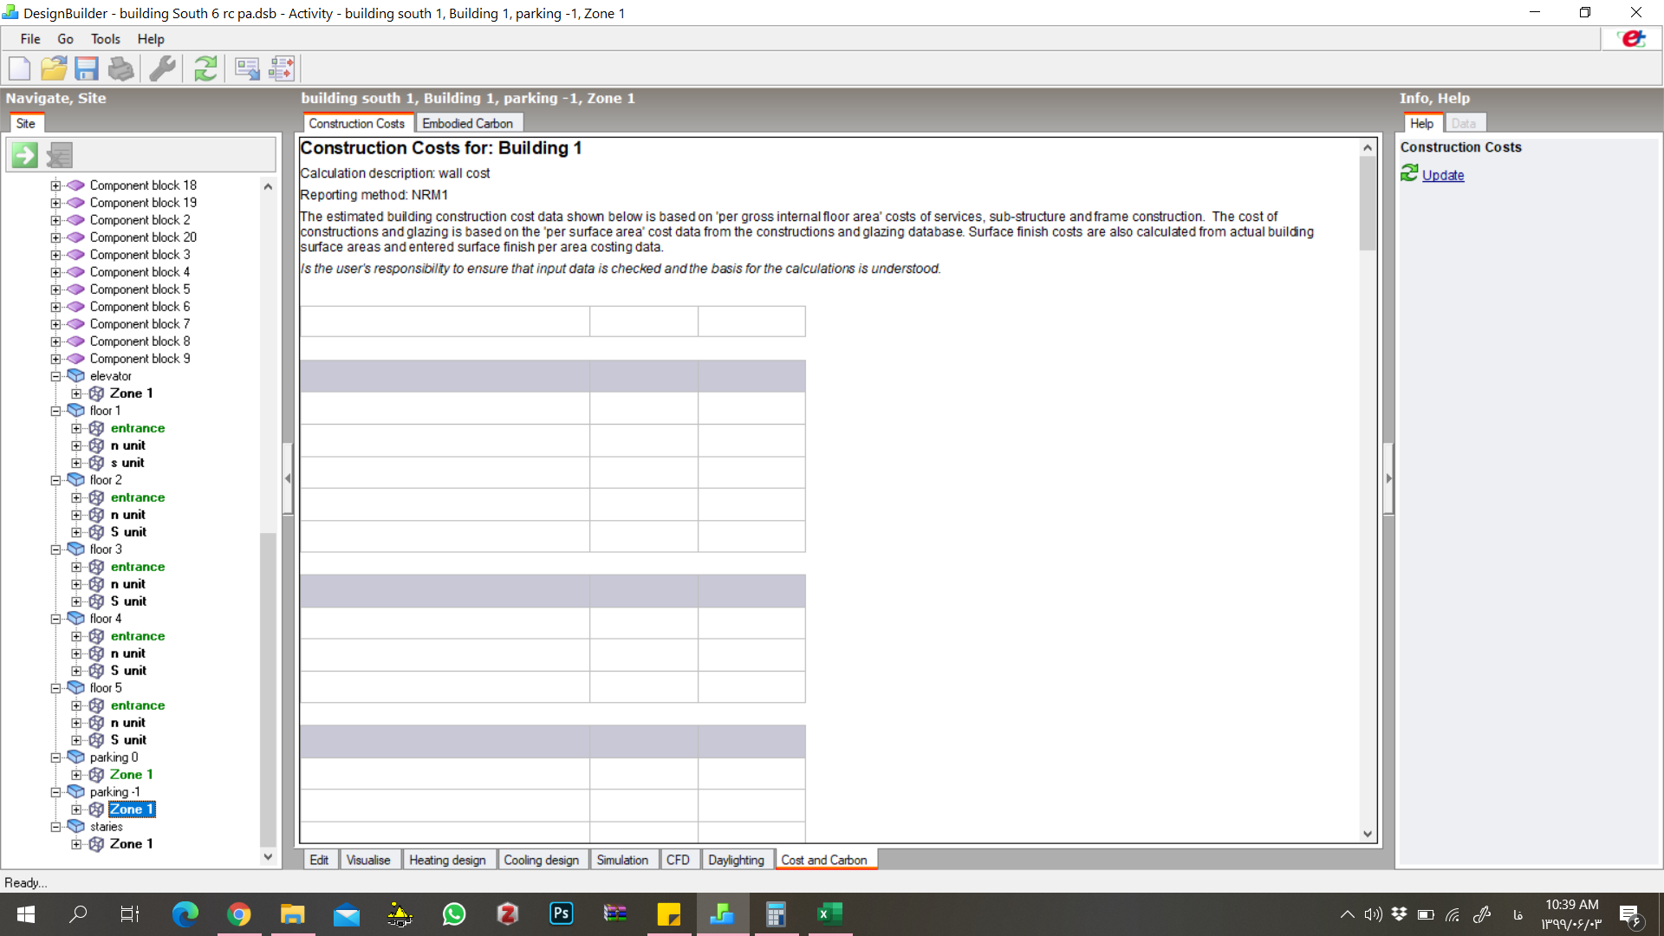Select floor 5 n unit zone
Image resolution: width=1664 pixels, height=936 pixels.
[127, 723]
